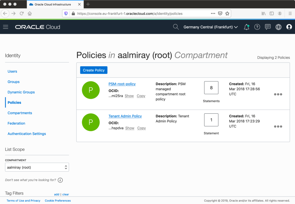295x204 pixels.
Task: Open the language globe selector
Action: (x=278, y=27)
